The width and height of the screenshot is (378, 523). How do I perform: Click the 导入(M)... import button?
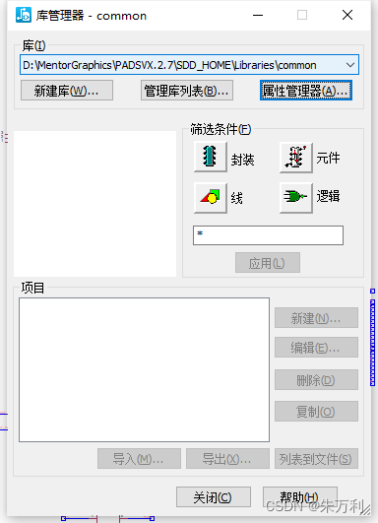(x=139, y=459)
